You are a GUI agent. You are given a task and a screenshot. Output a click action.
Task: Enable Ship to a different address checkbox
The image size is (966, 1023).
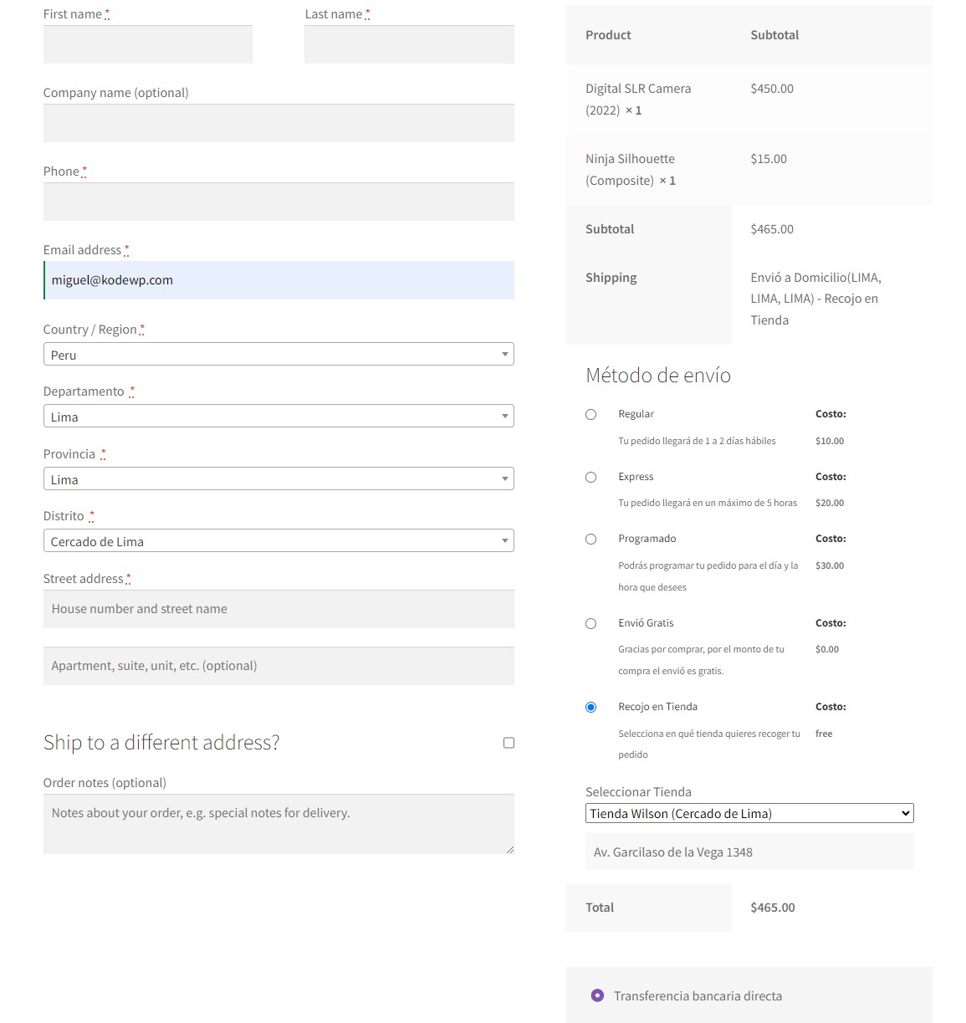[x=509, y=743]
